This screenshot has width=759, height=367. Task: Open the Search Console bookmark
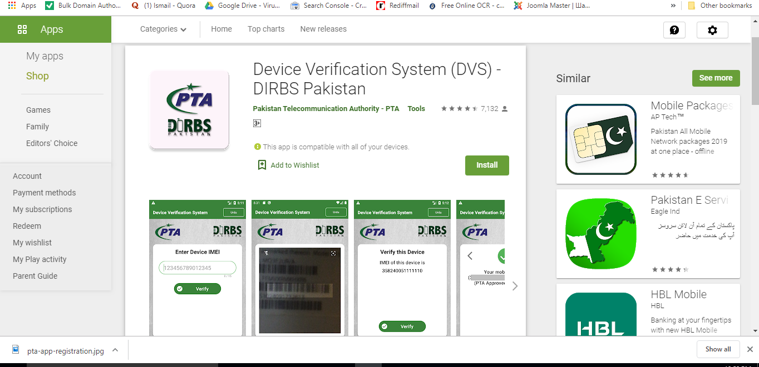328,6
